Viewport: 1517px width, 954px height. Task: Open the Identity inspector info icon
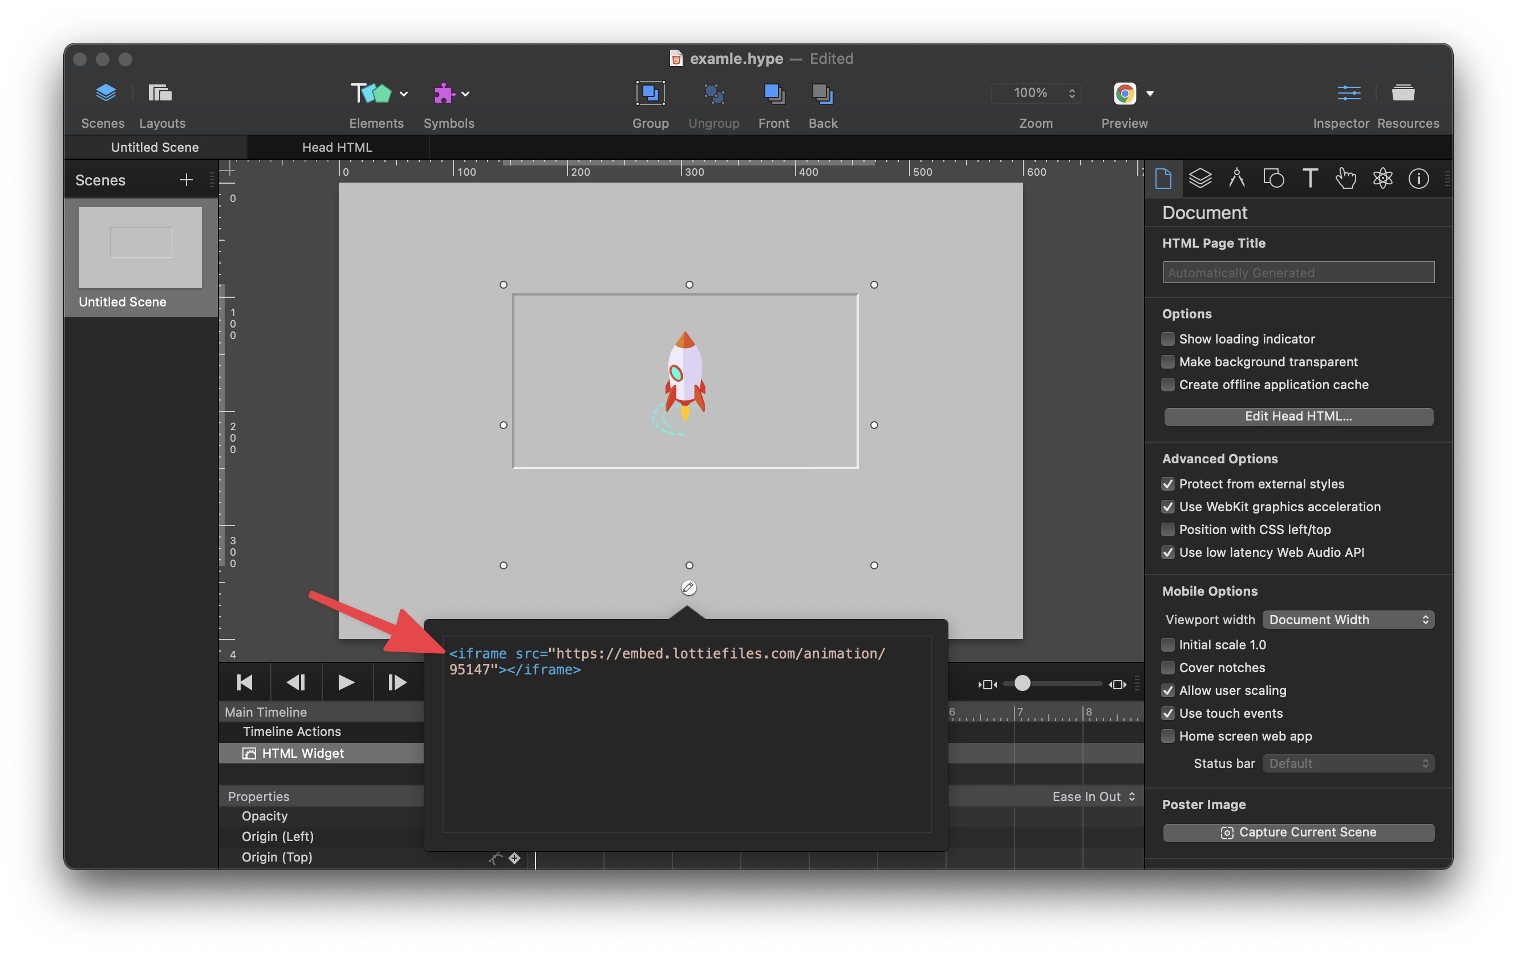coord(1418,179)
